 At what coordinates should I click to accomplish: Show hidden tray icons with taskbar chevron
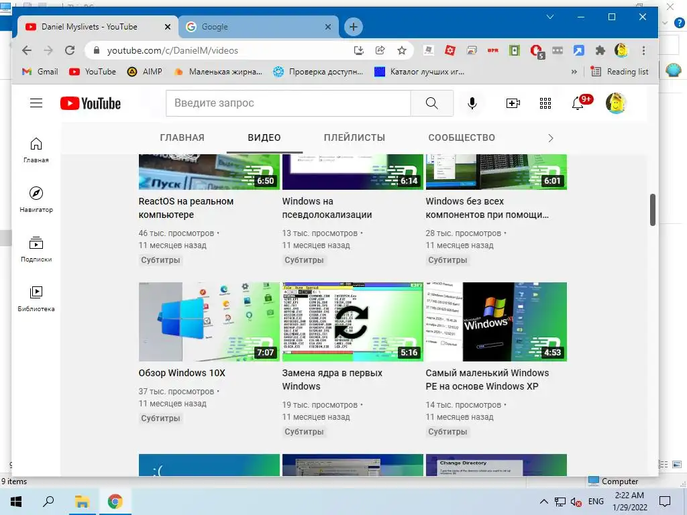(x=543, y=502)
